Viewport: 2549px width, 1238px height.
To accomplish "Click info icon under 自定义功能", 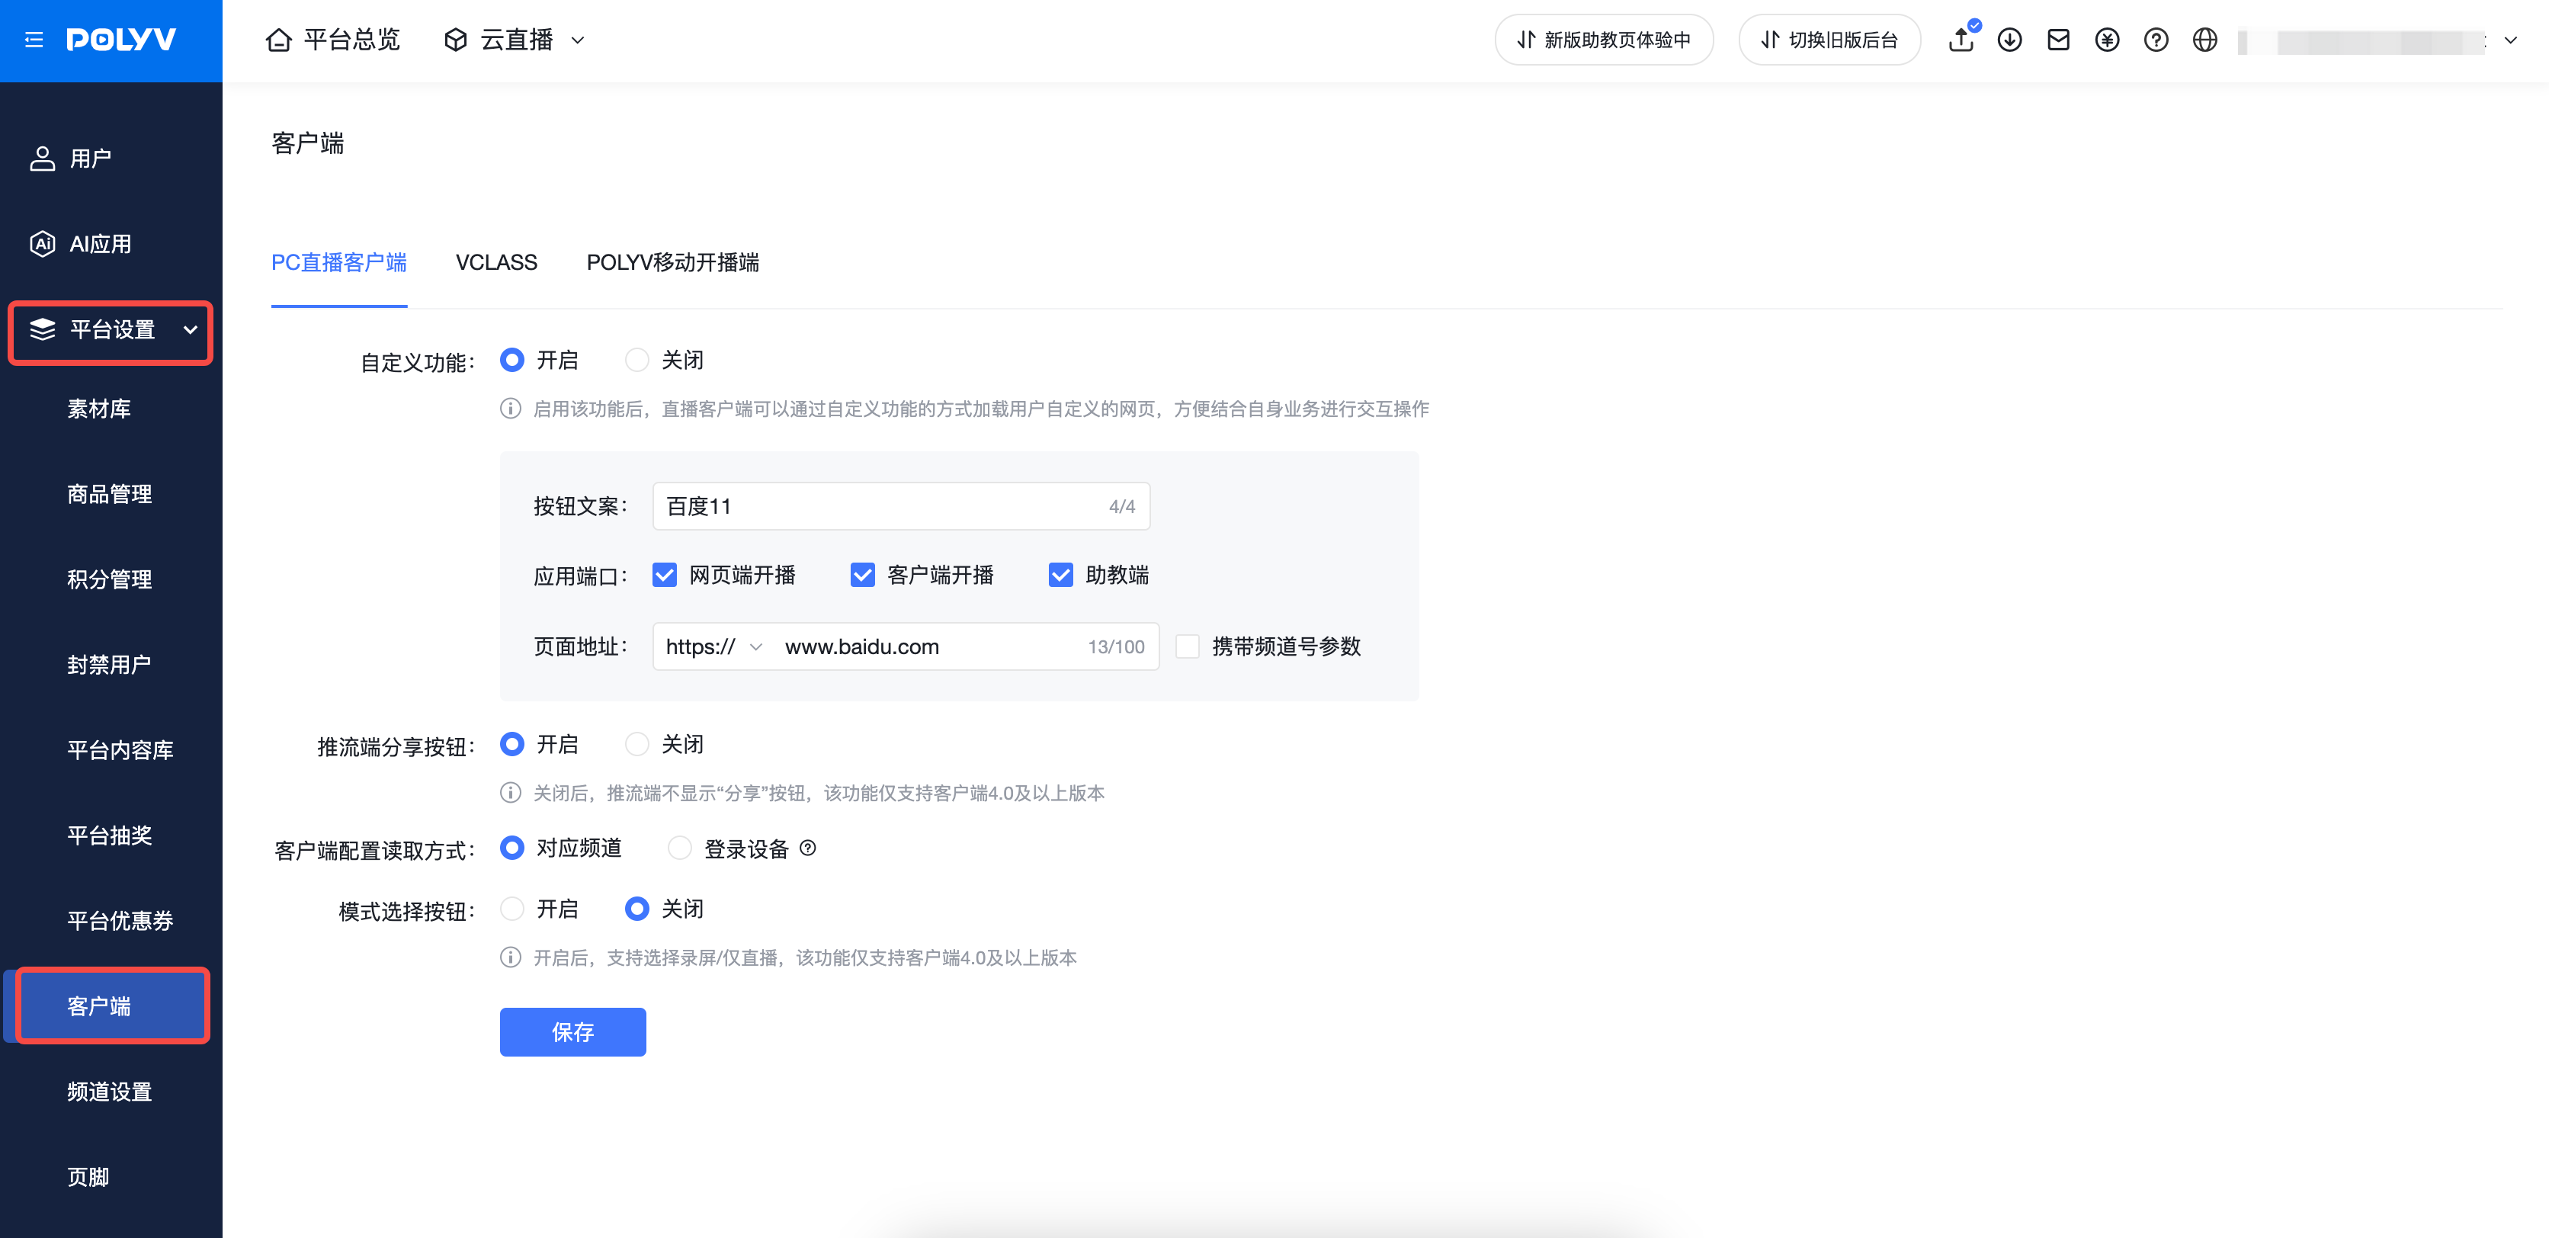I will coord(511,409).
